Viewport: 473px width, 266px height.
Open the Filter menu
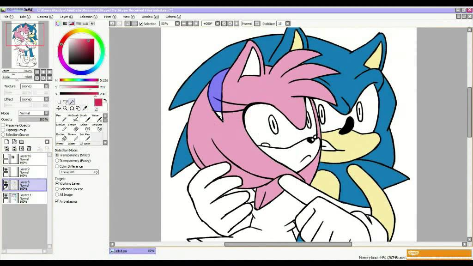(x=110, y=17)
